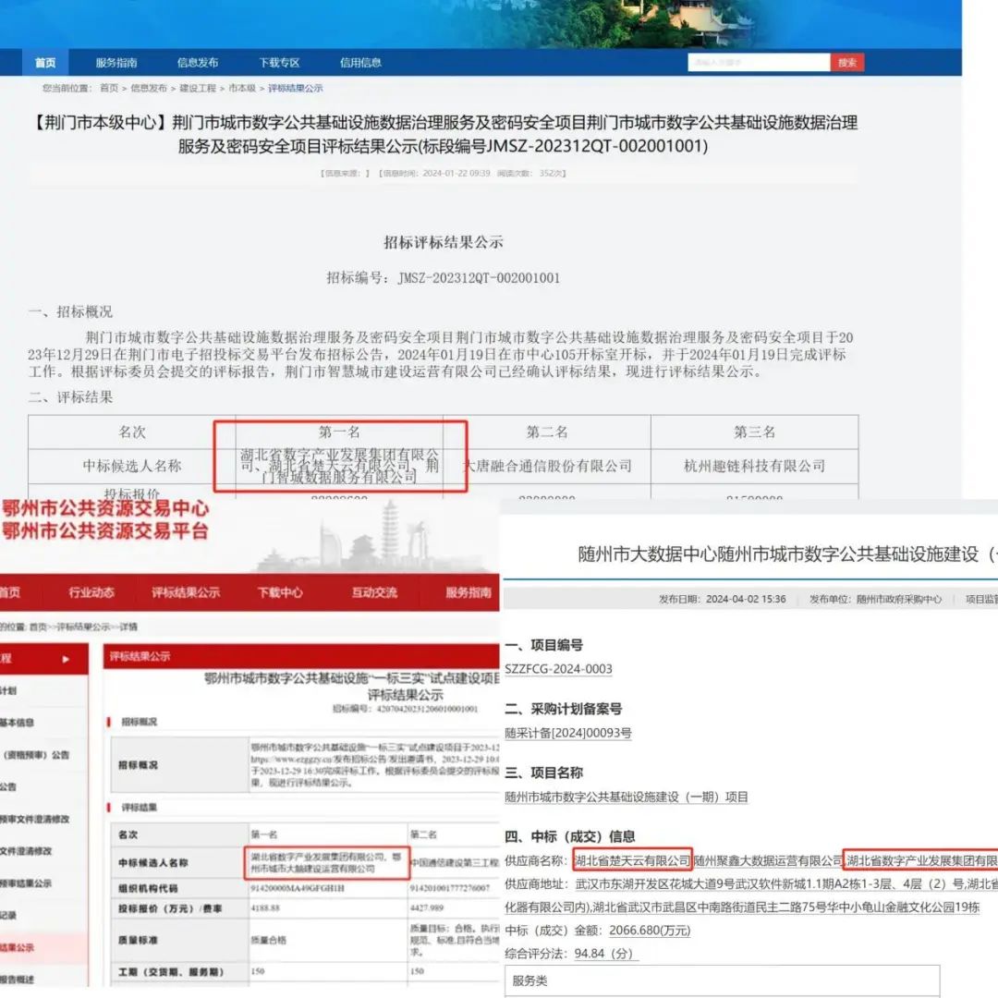
Task: Click the 随州市大数据中心 announcement title
Action: point(787,554)
